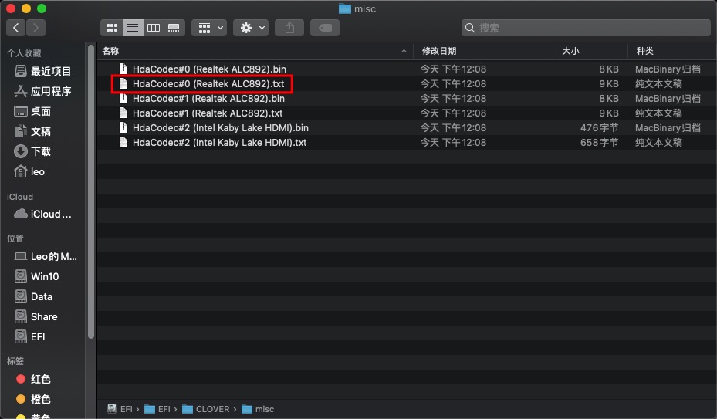Click the magnifying glass search icon
The height and width of the screenshot is (419, 717).
[469, 28]
